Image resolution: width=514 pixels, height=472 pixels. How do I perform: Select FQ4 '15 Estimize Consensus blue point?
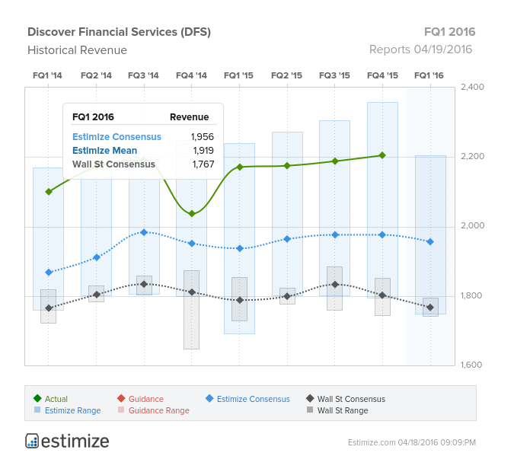pyautogui.click(x=382, y=234)
